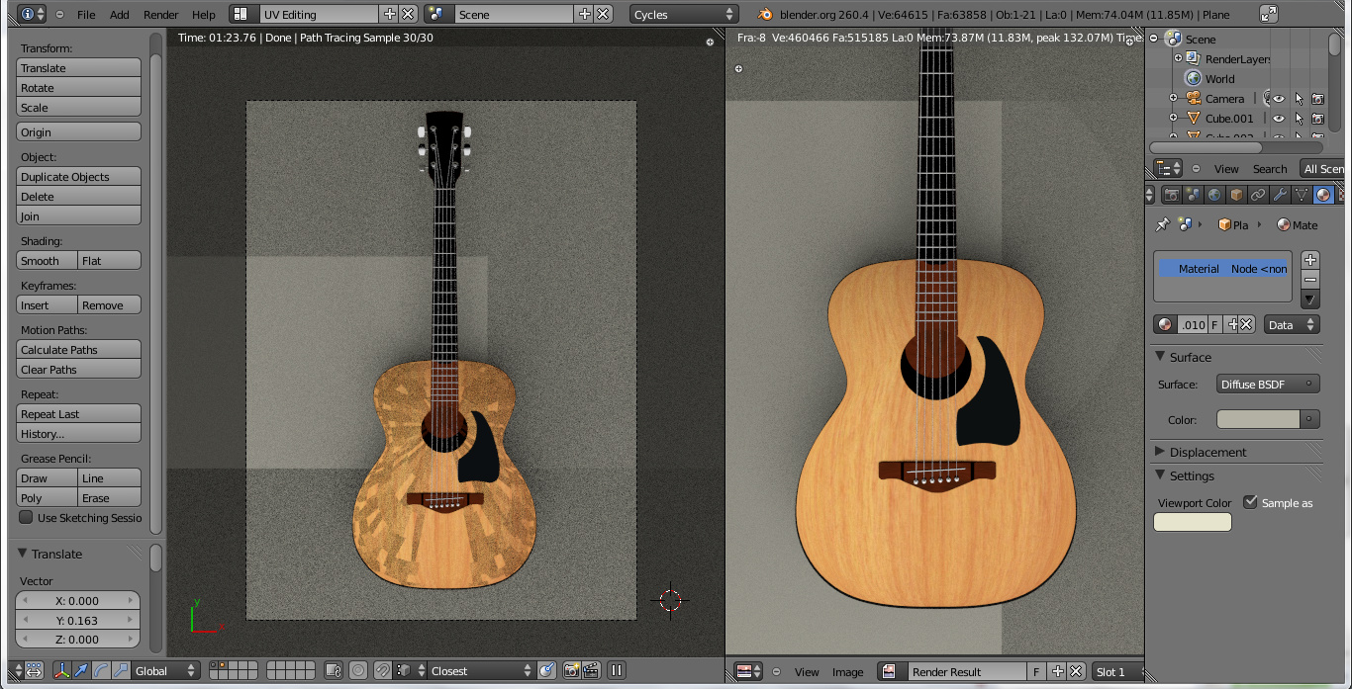Pause the viewport preview render

click(616, 670)
